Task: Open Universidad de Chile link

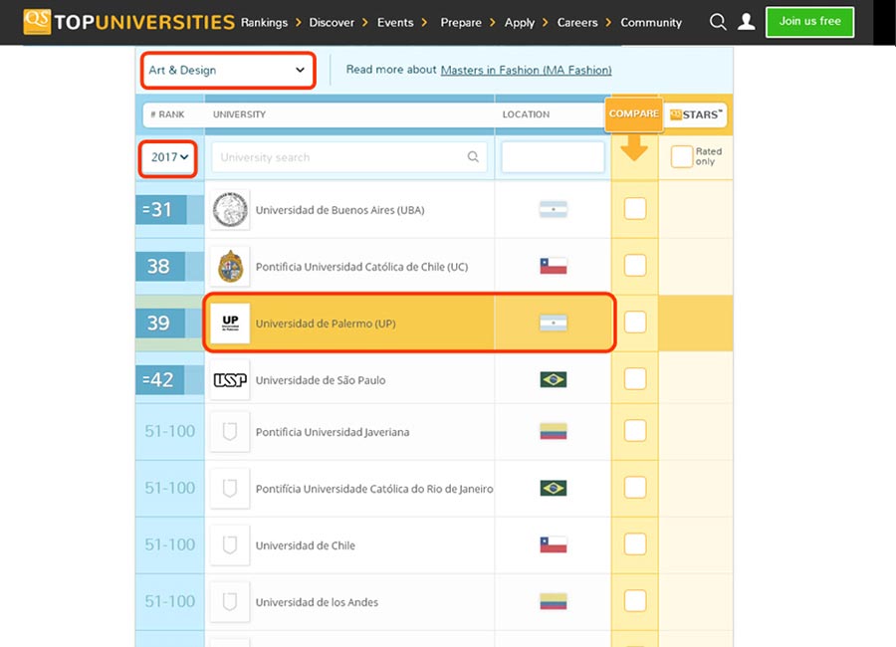Action: 306,545
